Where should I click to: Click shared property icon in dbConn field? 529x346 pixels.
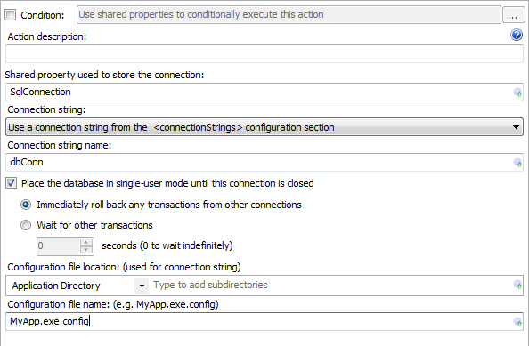pos(517,163)
